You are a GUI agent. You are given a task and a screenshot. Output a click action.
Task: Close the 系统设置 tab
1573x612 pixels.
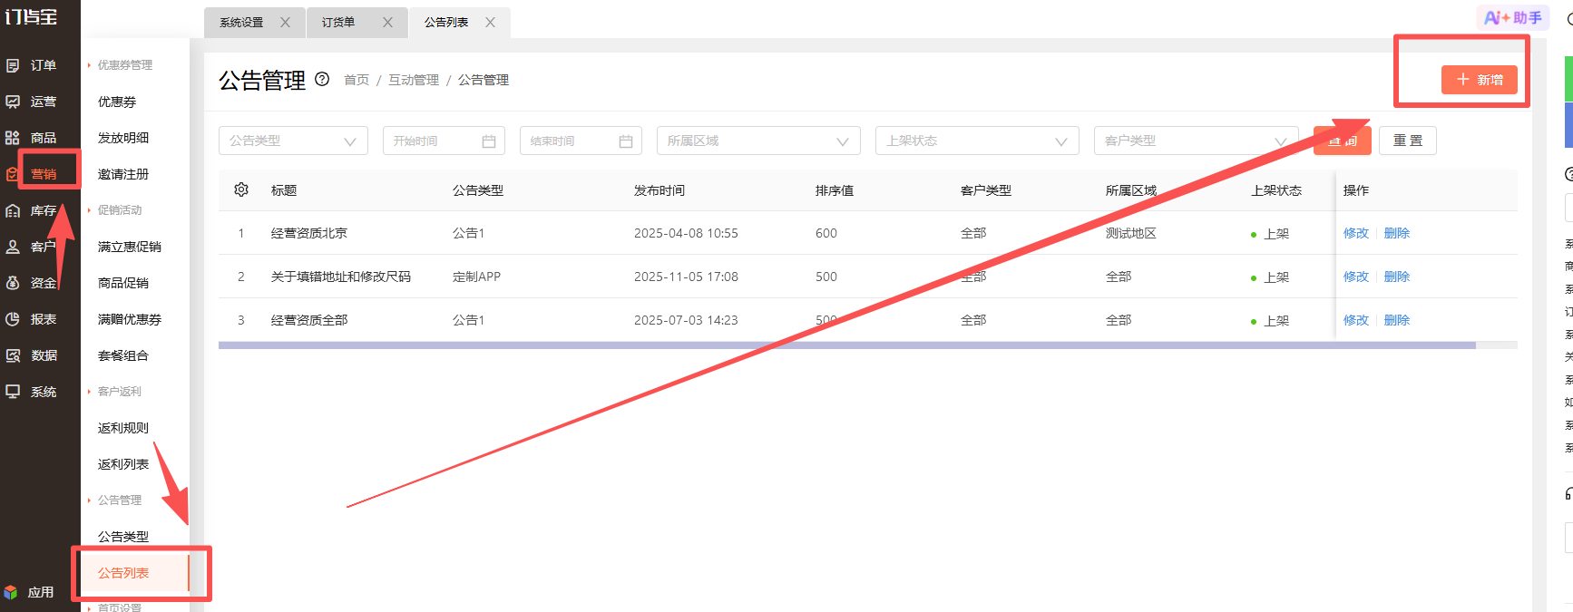[285, 23]
